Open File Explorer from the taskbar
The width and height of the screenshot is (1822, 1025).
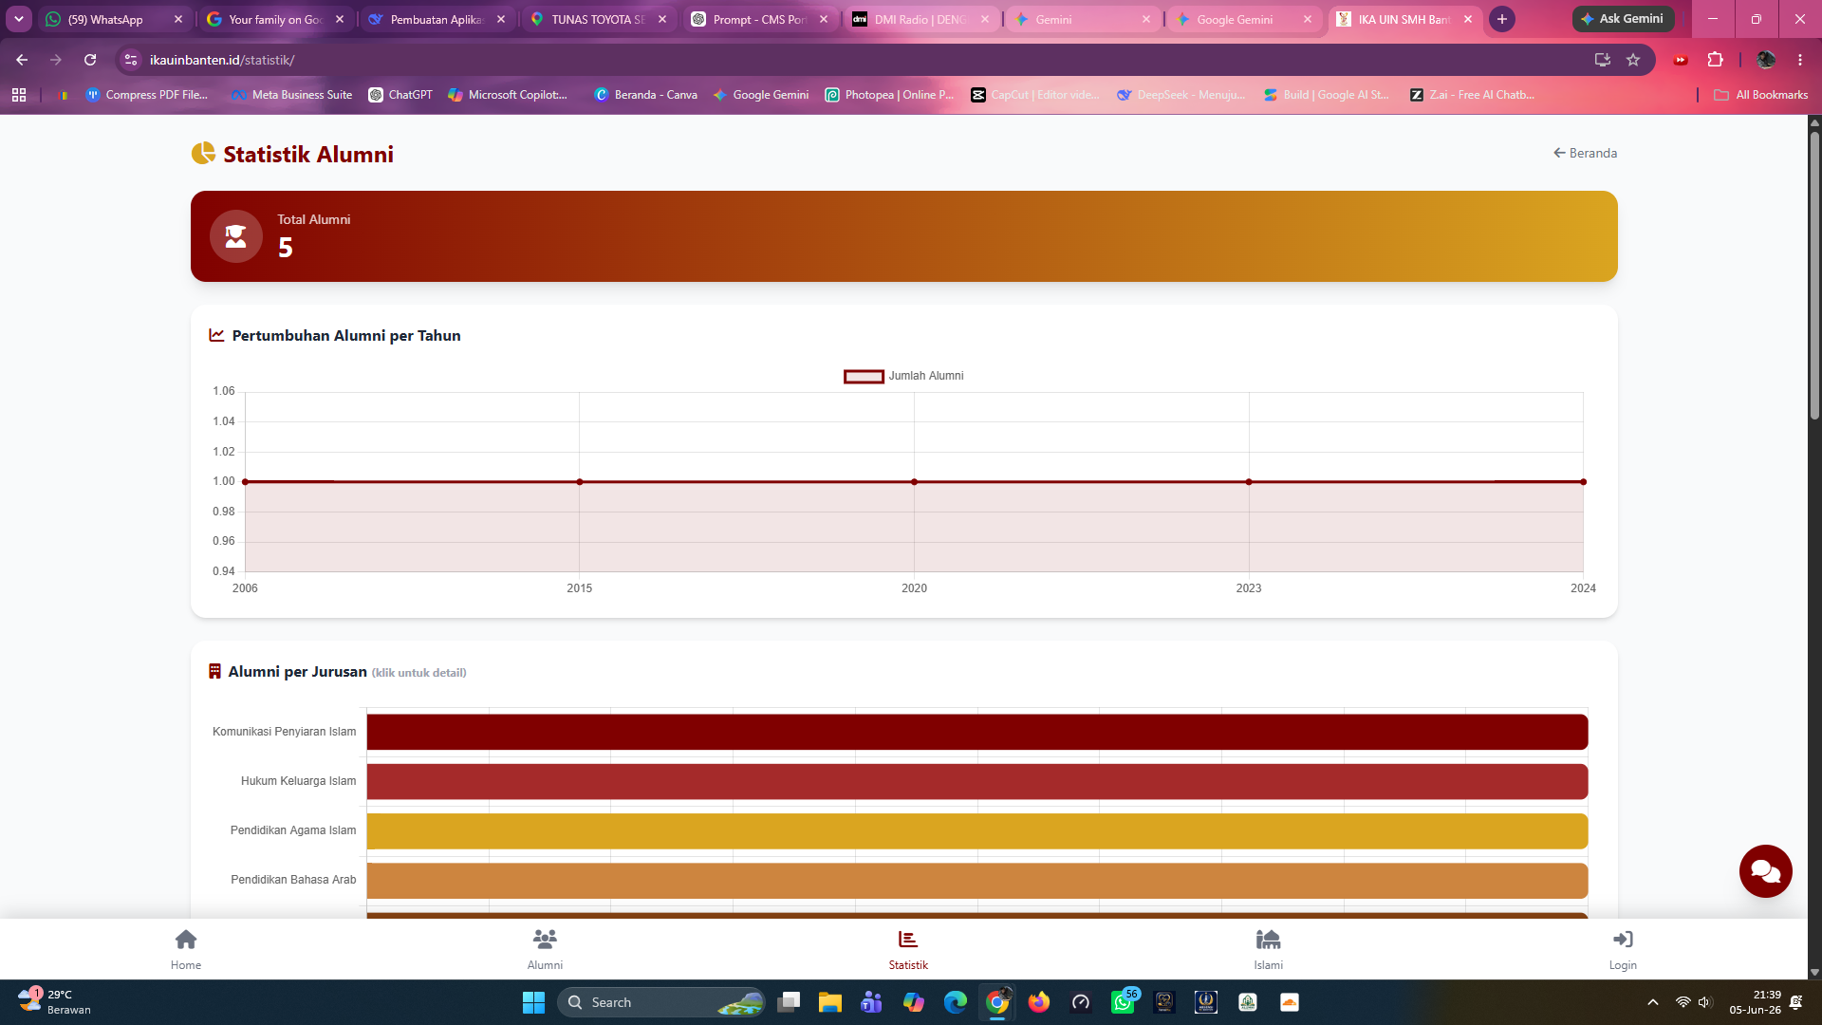click(830, 1002)
